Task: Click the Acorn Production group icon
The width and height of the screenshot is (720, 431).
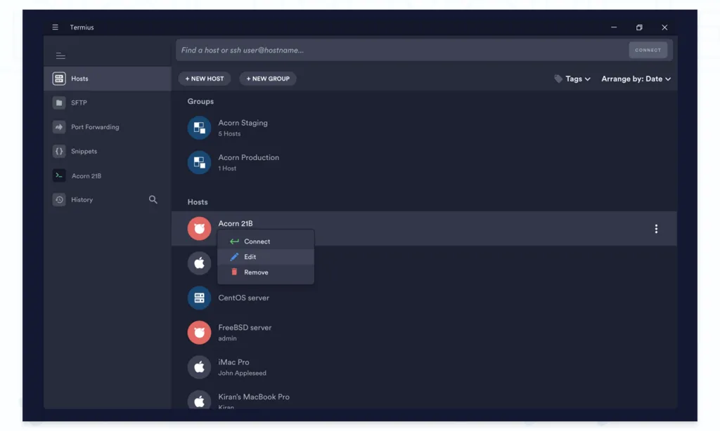Action: tap(199, 162)
